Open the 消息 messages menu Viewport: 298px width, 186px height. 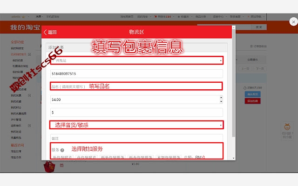tap(39, 17)
